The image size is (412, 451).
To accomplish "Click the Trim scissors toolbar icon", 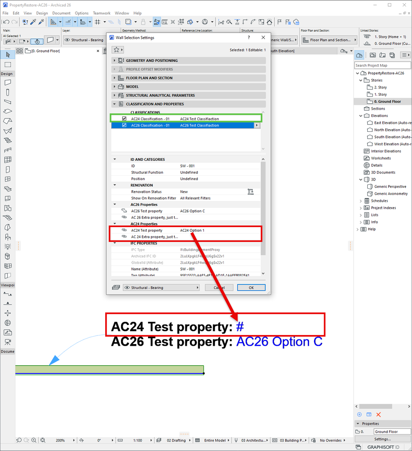I will tap(221, 22).
